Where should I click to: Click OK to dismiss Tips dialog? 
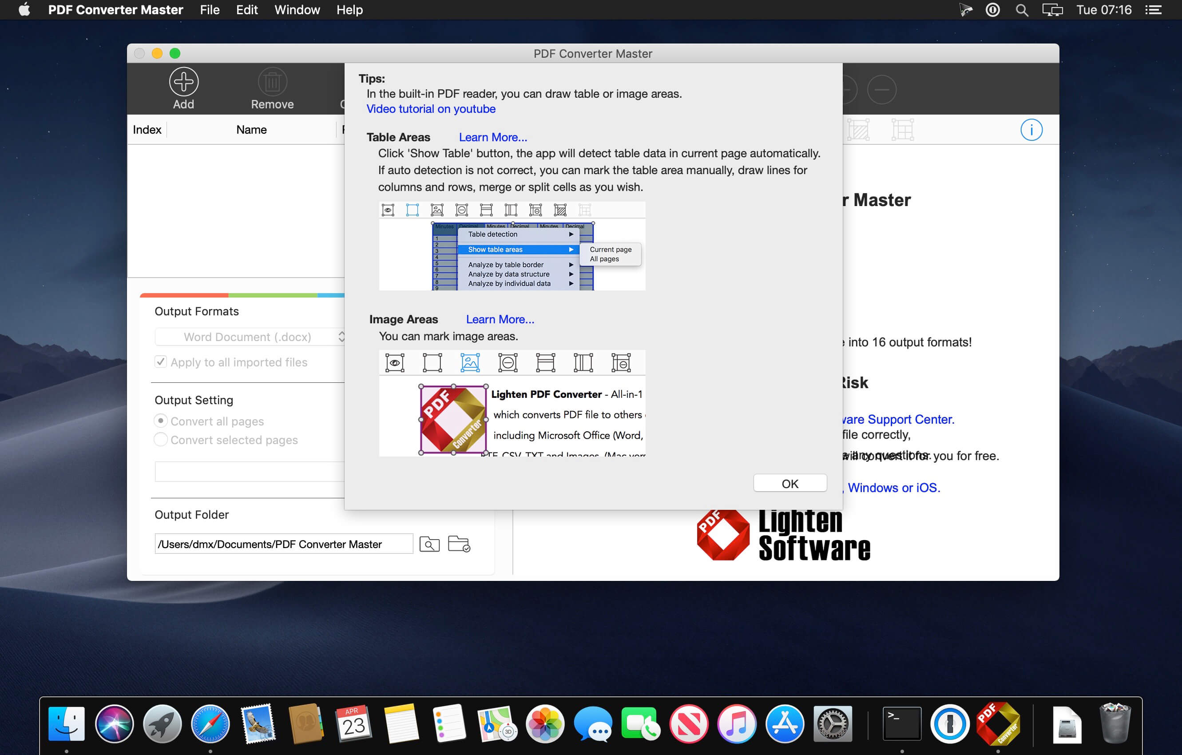(790, 484)
